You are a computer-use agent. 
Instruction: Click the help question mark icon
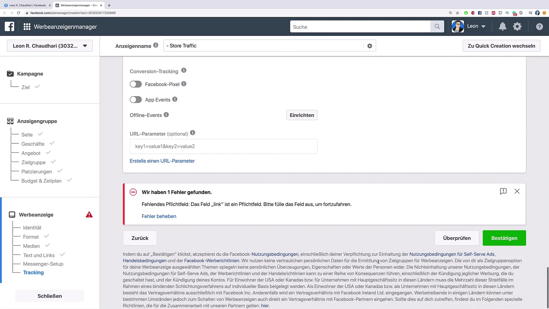coord(539,26)
